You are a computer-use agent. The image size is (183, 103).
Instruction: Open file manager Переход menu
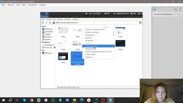60,19
